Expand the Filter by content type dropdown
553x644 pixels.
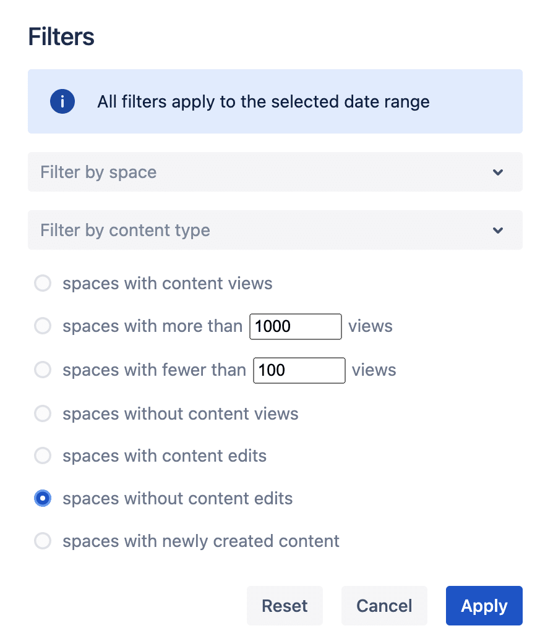tap(275, 230)
